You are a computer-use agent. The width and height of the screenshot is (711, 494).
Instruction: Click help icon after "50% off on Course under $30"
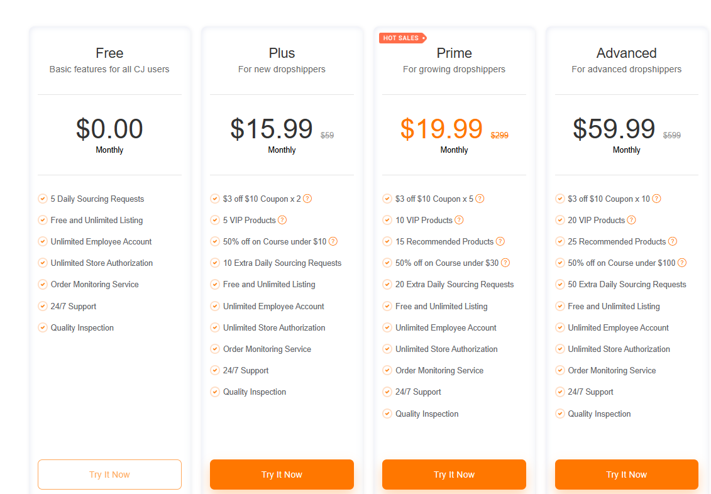click(x=505, y=263)
